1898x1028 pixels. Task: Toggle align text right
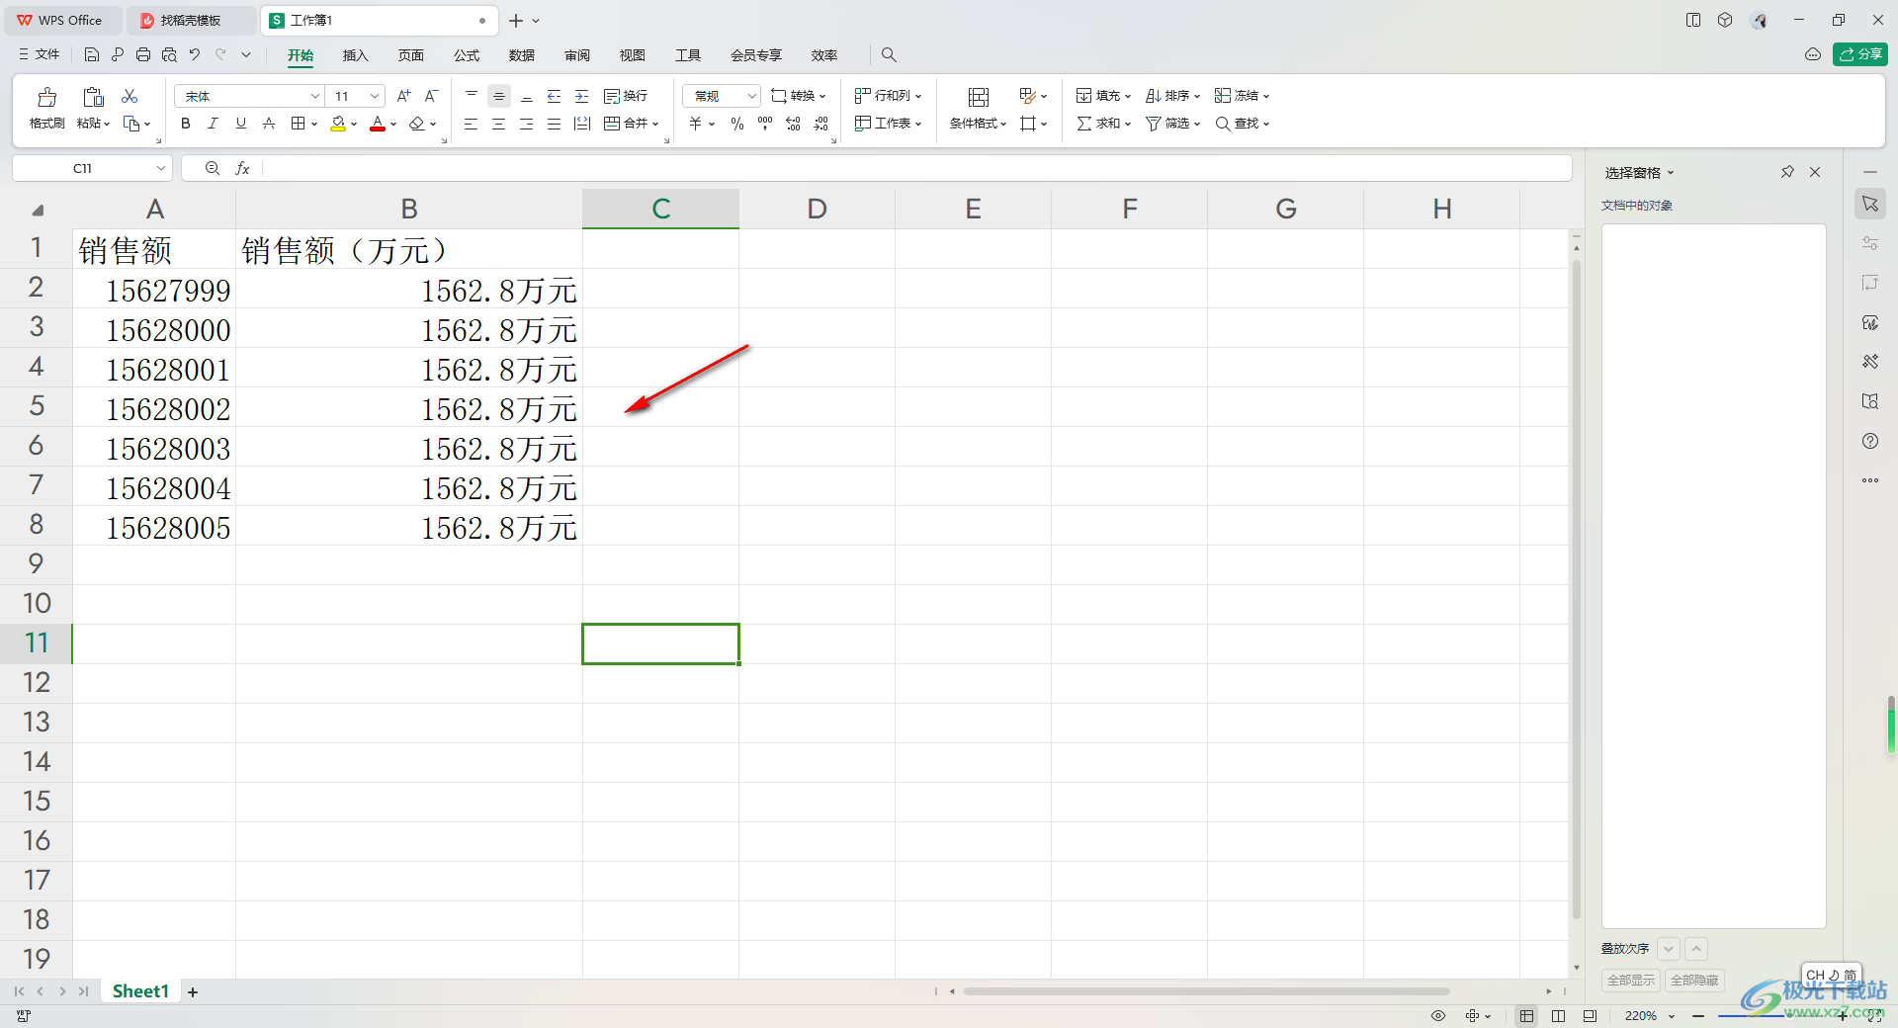pyautogui.click(x=527, y=124)
